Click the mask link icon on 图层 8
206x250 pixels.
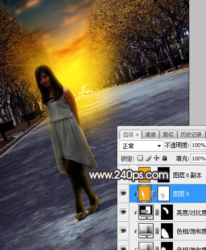[154, 193]
